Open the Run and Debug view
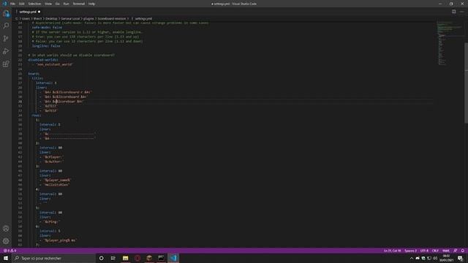The image size is (468, 263). click(x=6, y=51)
